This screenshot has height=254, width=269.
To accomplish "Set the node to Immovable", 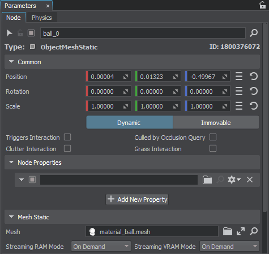I will point(216,123).
